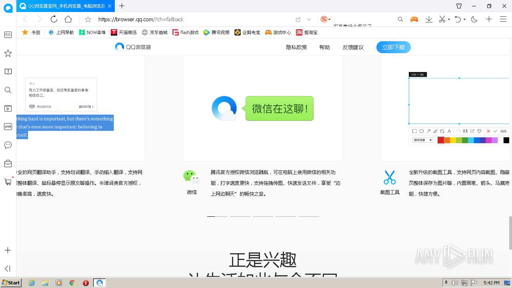
Task: Open the volume tray icon
Action: [455, 283]
